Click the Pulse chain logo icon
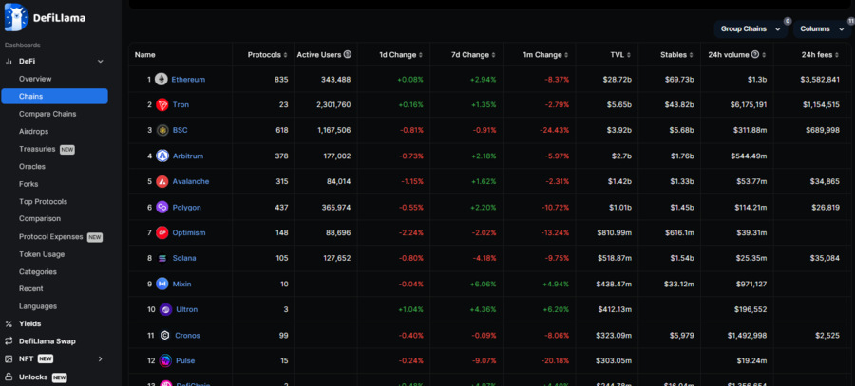This screenshot has height=386, width=855. [x=165, y=360]
